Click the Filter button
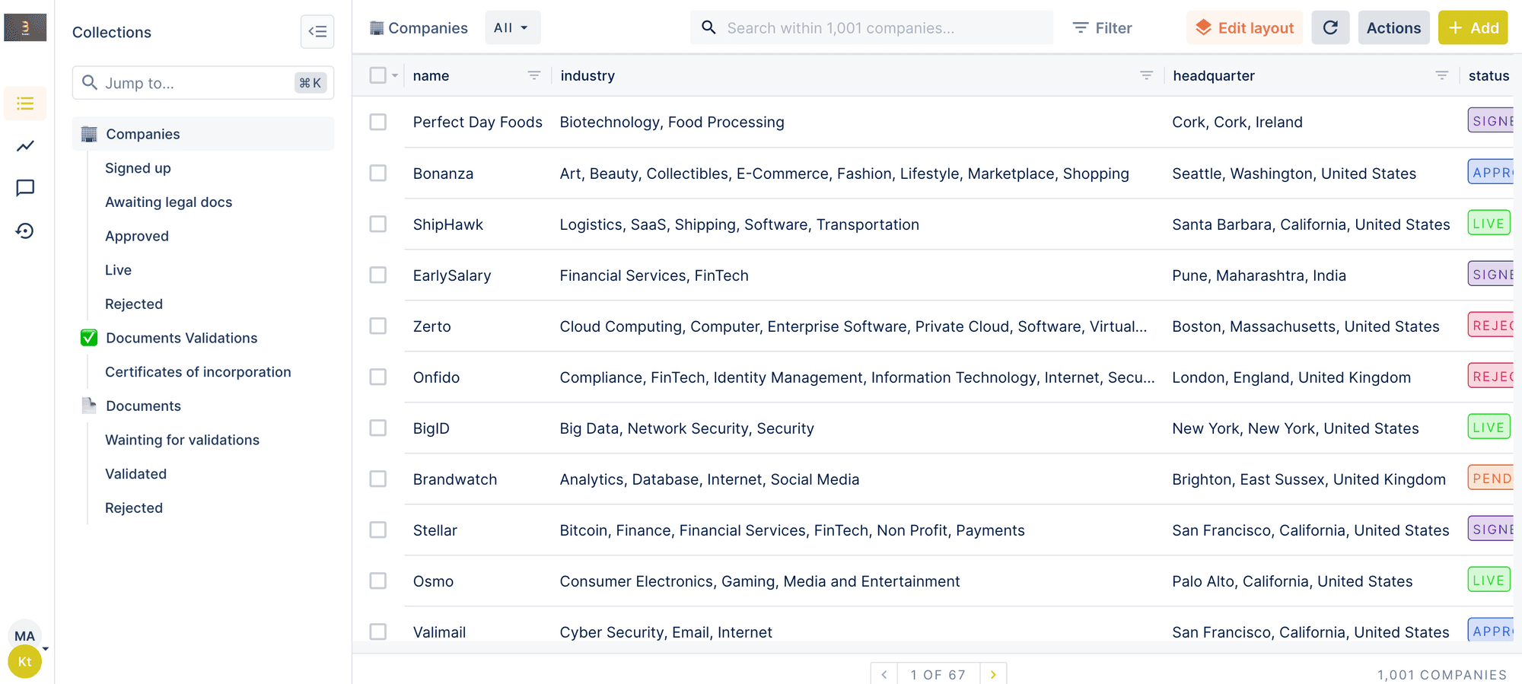1522x684 pixels. pyautogui.click(x=1102, y=28)
